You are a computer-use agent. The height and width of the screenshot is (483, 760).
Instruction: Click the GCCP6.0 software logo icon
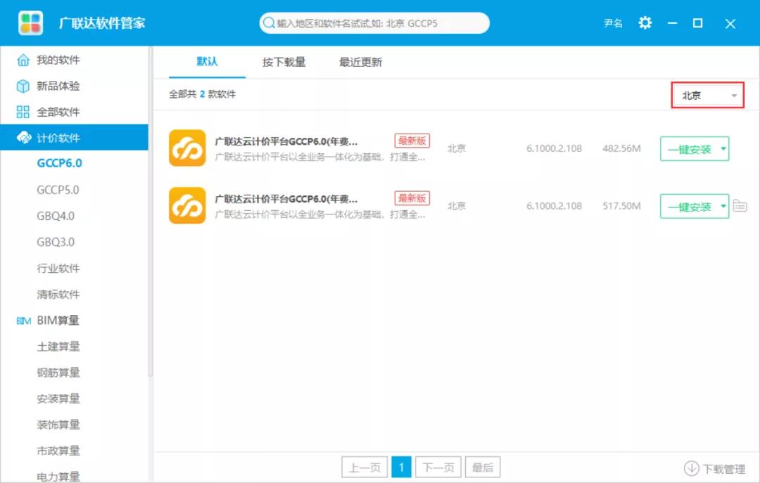tap(186, 149)
